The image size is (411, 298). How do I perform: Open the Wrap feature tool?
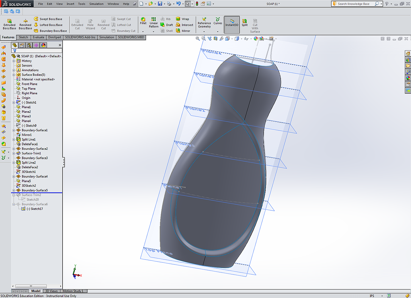(183, 19)
